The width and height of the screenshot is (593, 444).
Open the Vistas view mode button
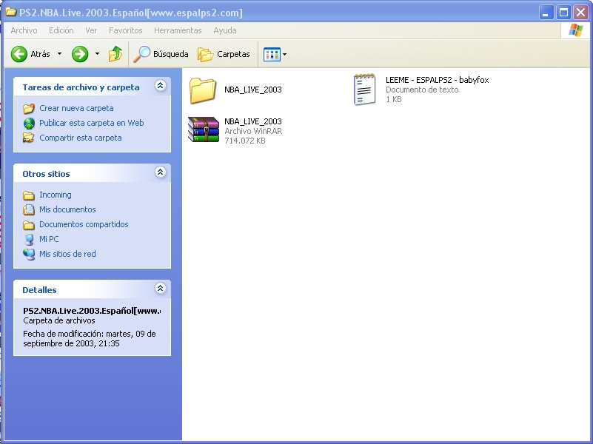[272, 55]
